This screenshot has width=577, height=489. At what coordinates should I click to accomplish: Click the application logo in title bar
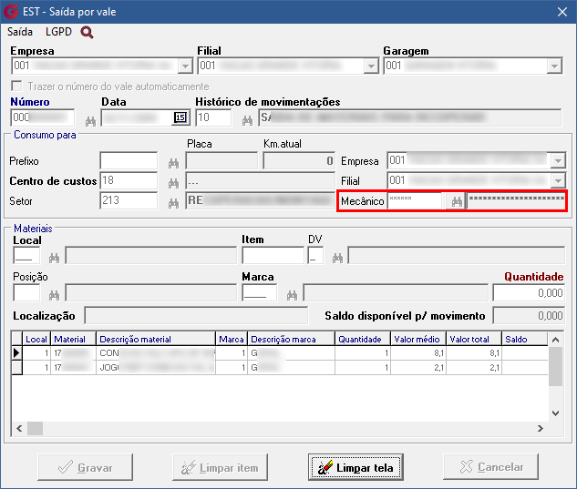pyautogui.click(x=11, y=12)
